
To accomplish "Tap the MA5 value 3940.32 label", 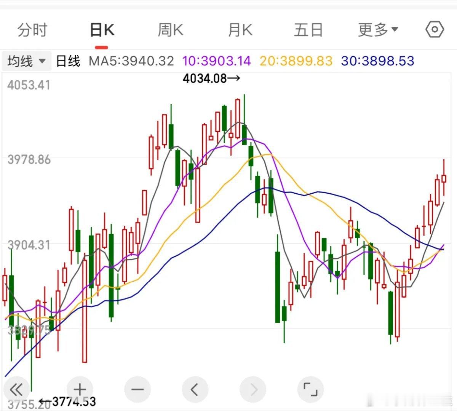I will click(x=131, y=61).
